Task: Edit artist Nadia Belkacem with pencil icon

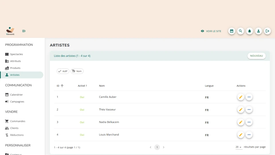Action: [x=241, y=122]
